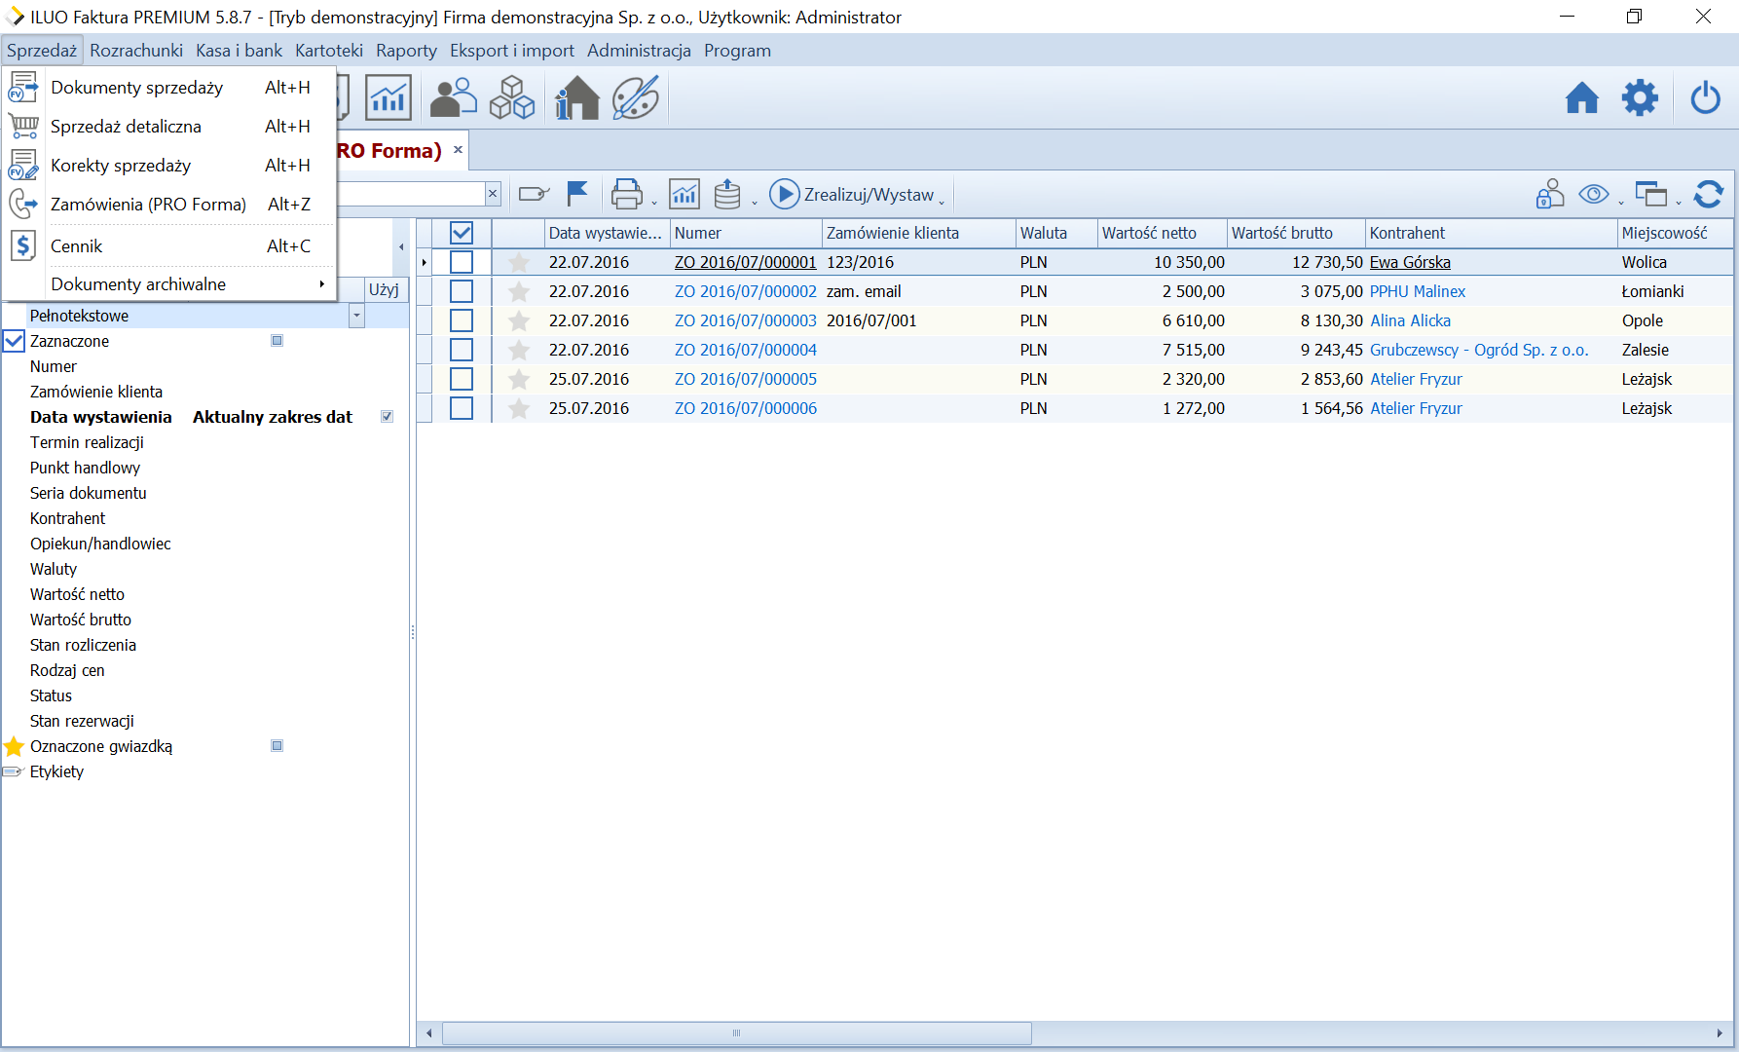
Task: Select Dokumenty sprzedaży menu entry
Action: point(169,87)
